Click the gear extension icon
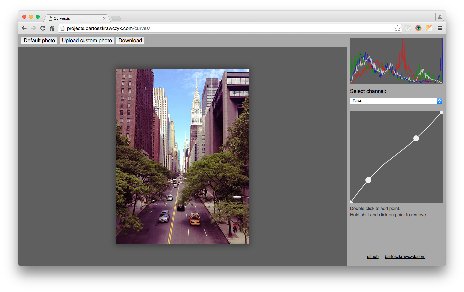Image resolution: width=464 pixels, height=292 pixels. (408, 28)
